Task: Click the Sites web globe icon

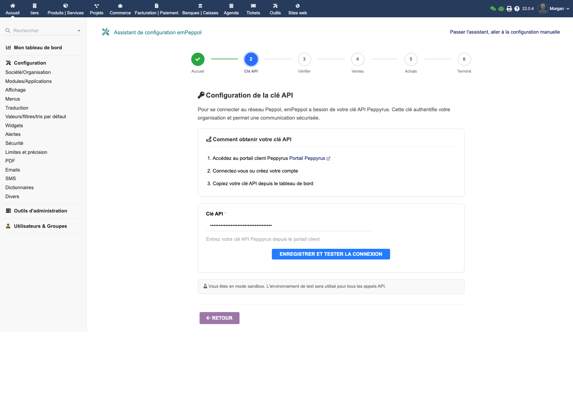Action: click(x=297, y=6)
